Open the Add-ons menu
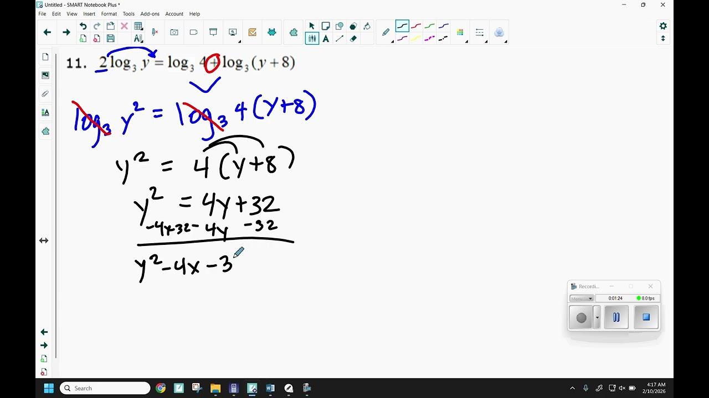Viewport: 709px width, 398px height. coord(150,14)
